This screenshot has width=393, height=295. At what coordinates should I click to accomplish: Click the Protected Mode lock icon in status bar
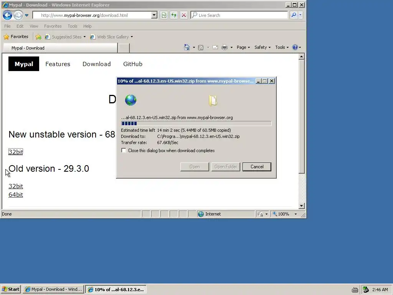tap(261, 214)
